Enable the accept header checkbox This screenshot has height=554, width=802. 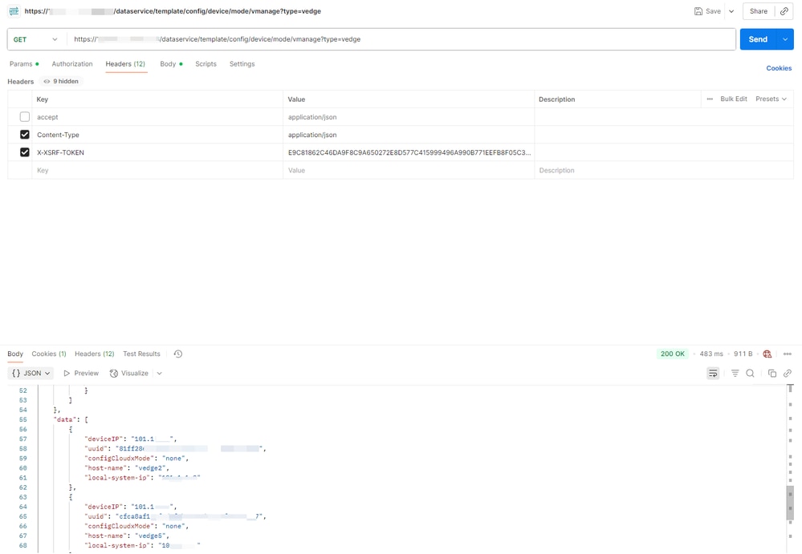click(25, 117)
